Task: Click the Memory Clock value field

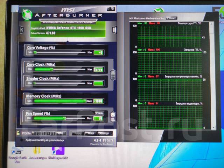Action: (x=98, y=101)
